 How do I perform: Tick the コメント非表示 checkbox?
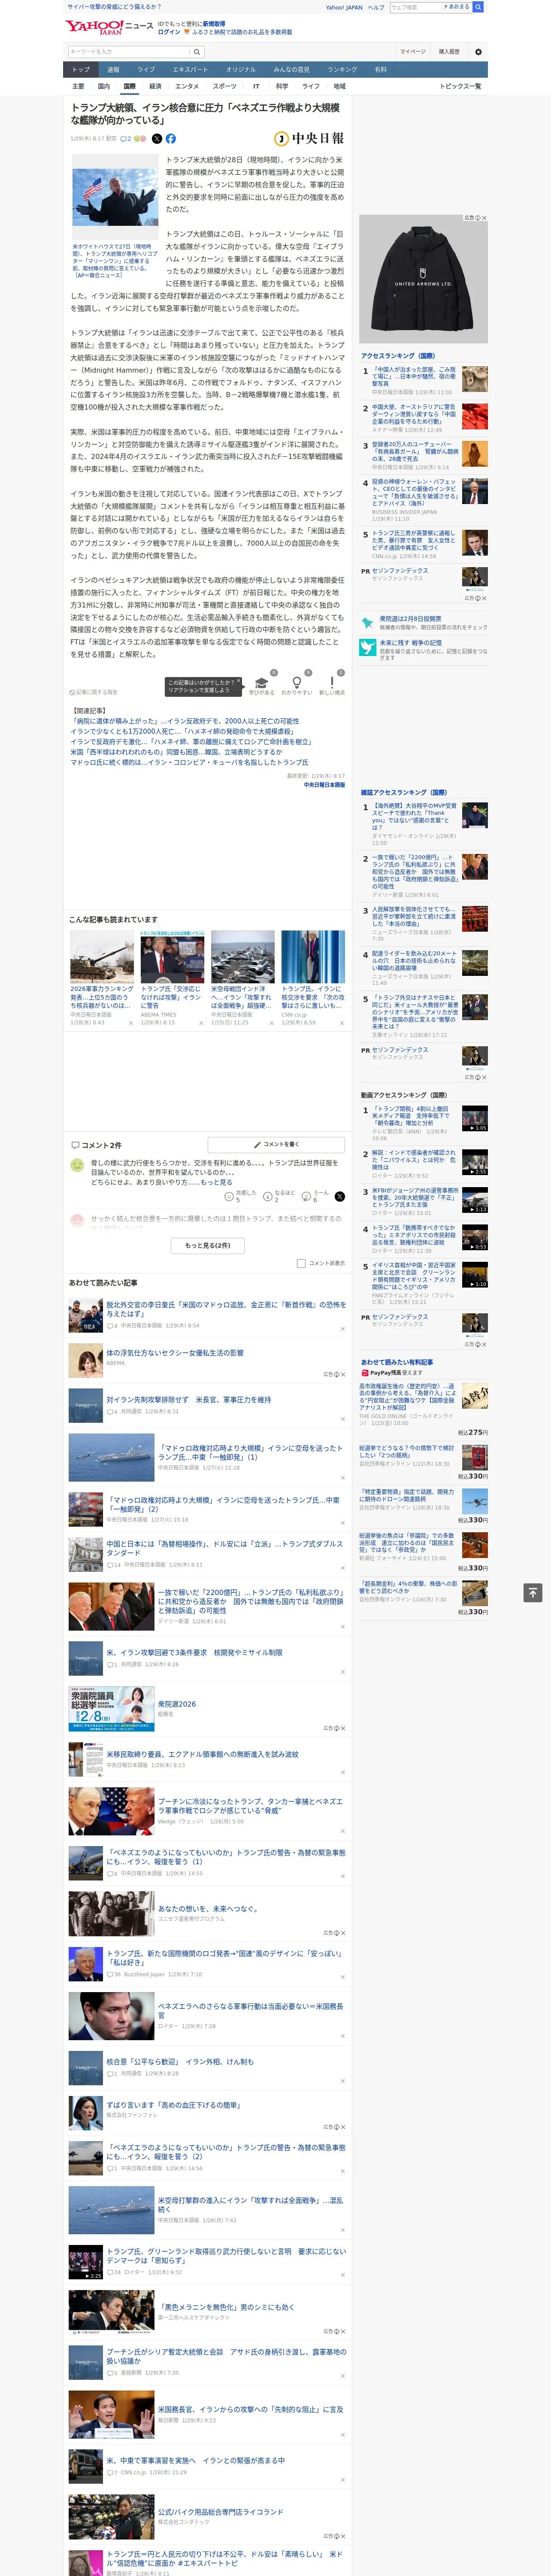301,1263
